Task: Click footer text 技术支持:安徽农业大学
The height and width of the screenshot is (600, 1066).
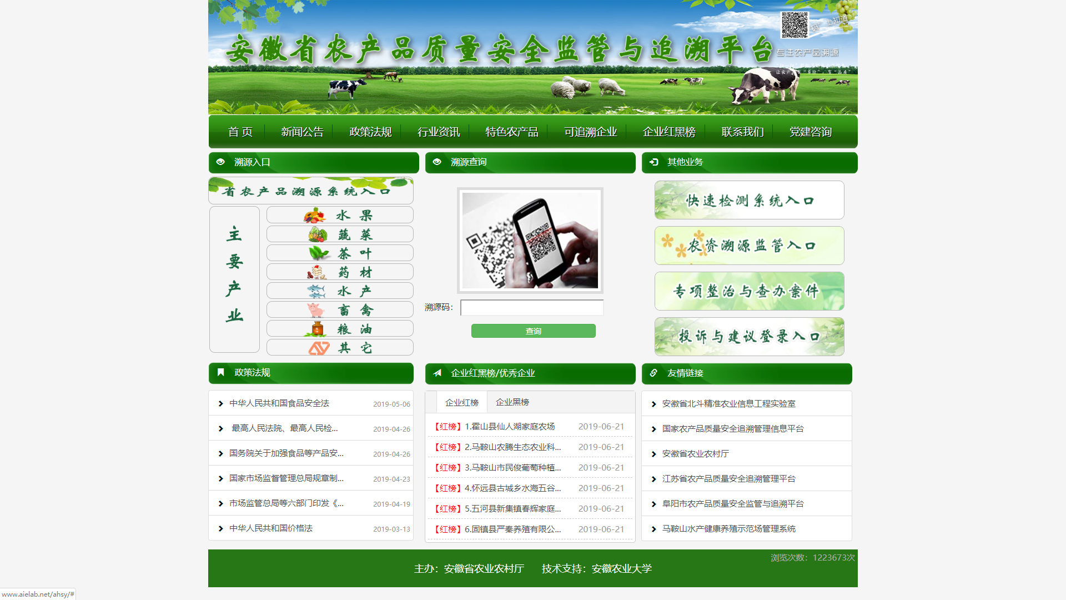Action: [597, 569]
